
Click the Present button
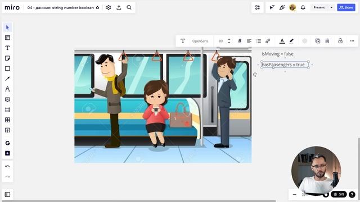pyautogui.click(x=319, y=7)
